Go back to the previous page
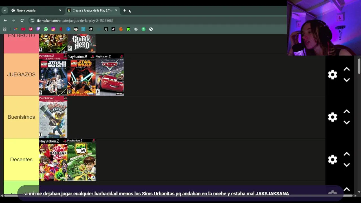The image size is (361, 203). point(5,20)
